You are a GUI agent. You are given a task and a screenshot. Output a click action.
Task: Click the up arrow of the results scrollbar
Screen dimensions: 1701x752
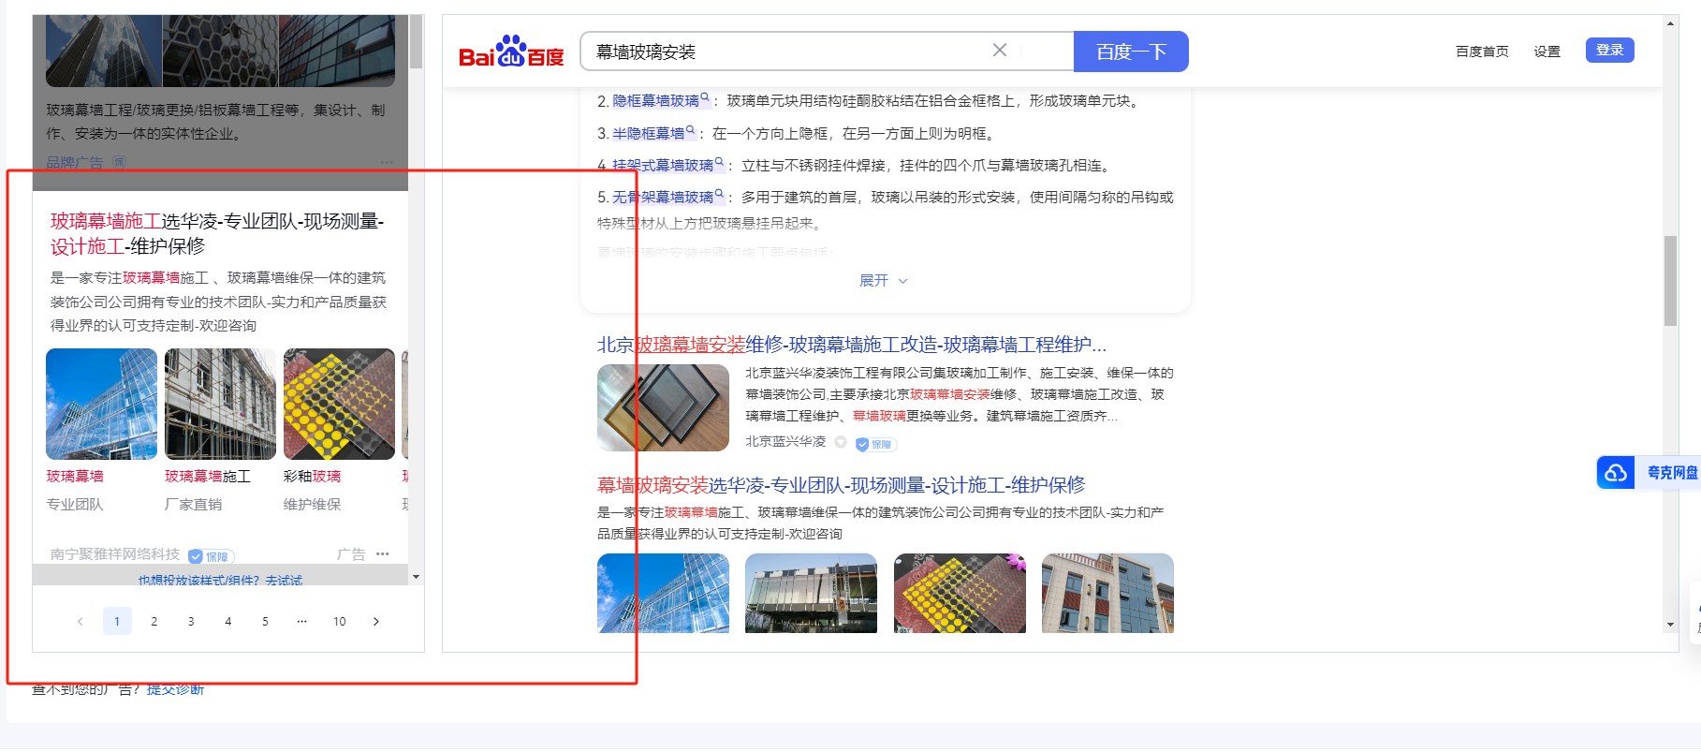pyautogui.click(x=1670, y=23)
